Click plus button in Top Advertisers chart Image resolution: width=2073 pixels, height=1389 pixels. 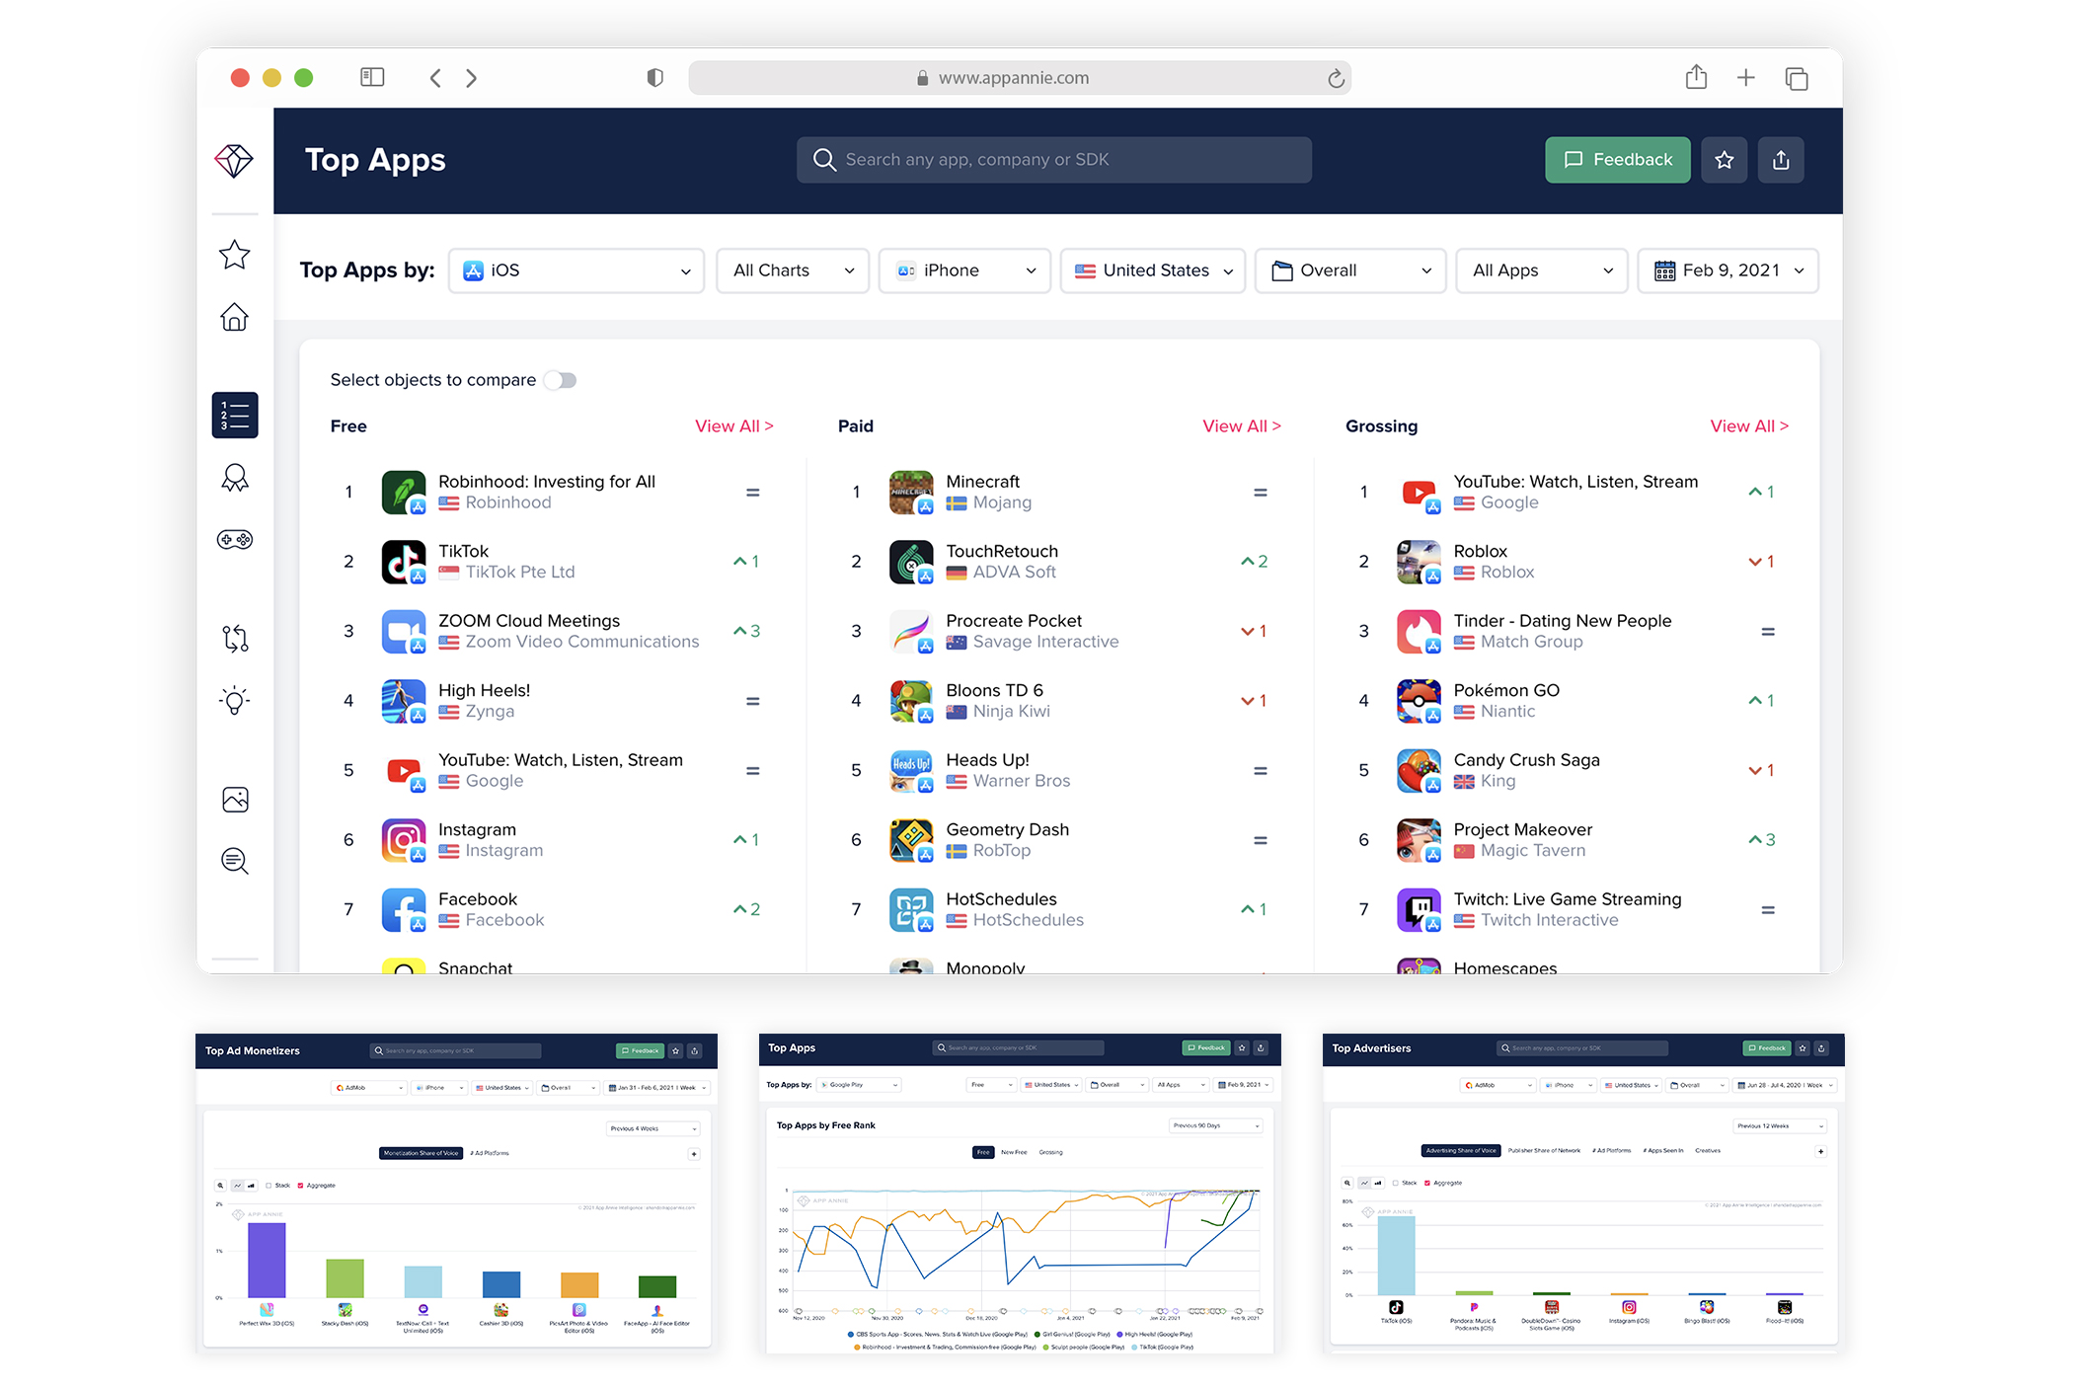pos(1821,1151)
